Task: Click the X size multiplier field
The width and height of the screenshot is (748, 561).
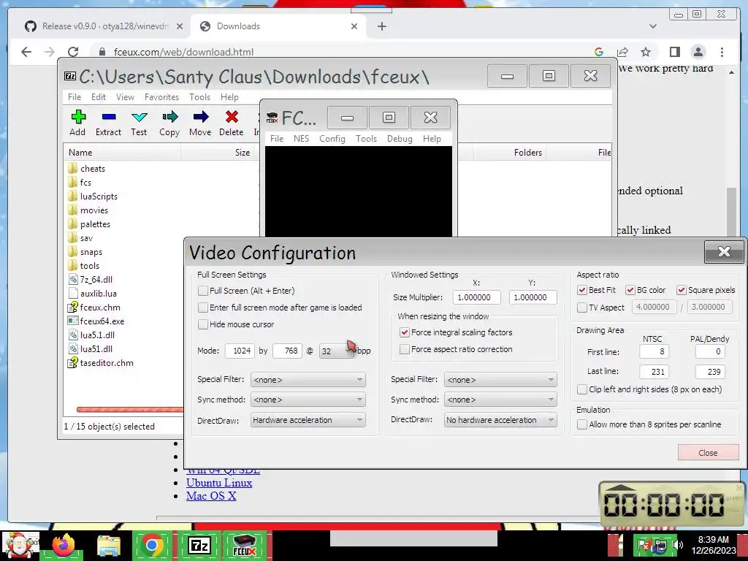Action: pos(476,297)
